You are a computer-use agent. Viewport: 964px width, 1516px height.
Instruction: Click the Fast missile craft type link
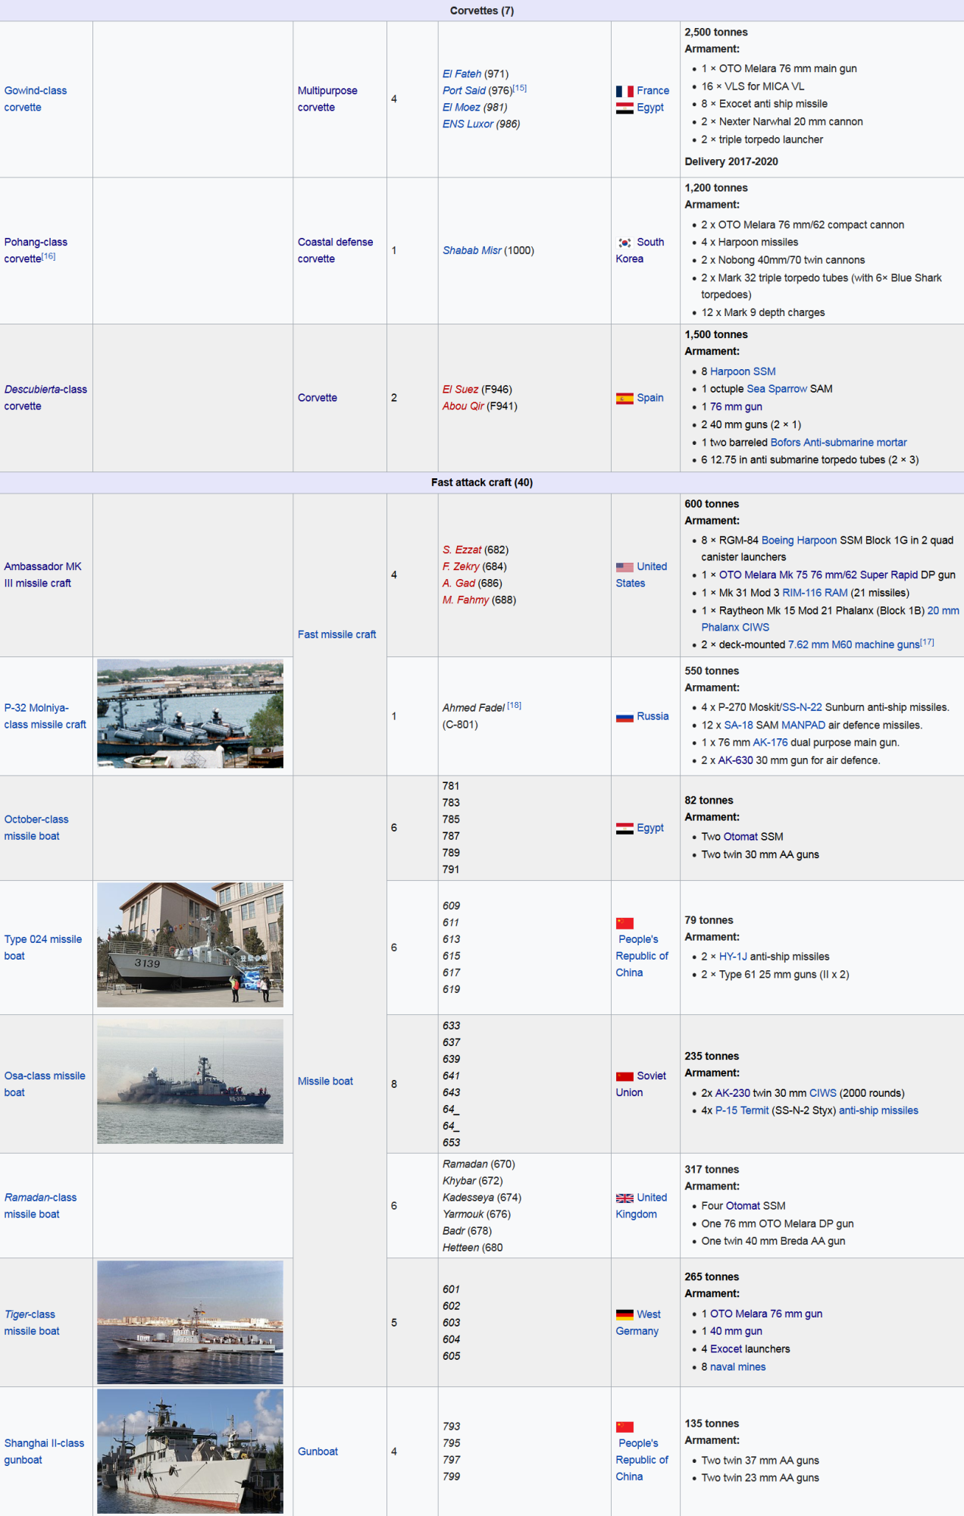[337, 634]
